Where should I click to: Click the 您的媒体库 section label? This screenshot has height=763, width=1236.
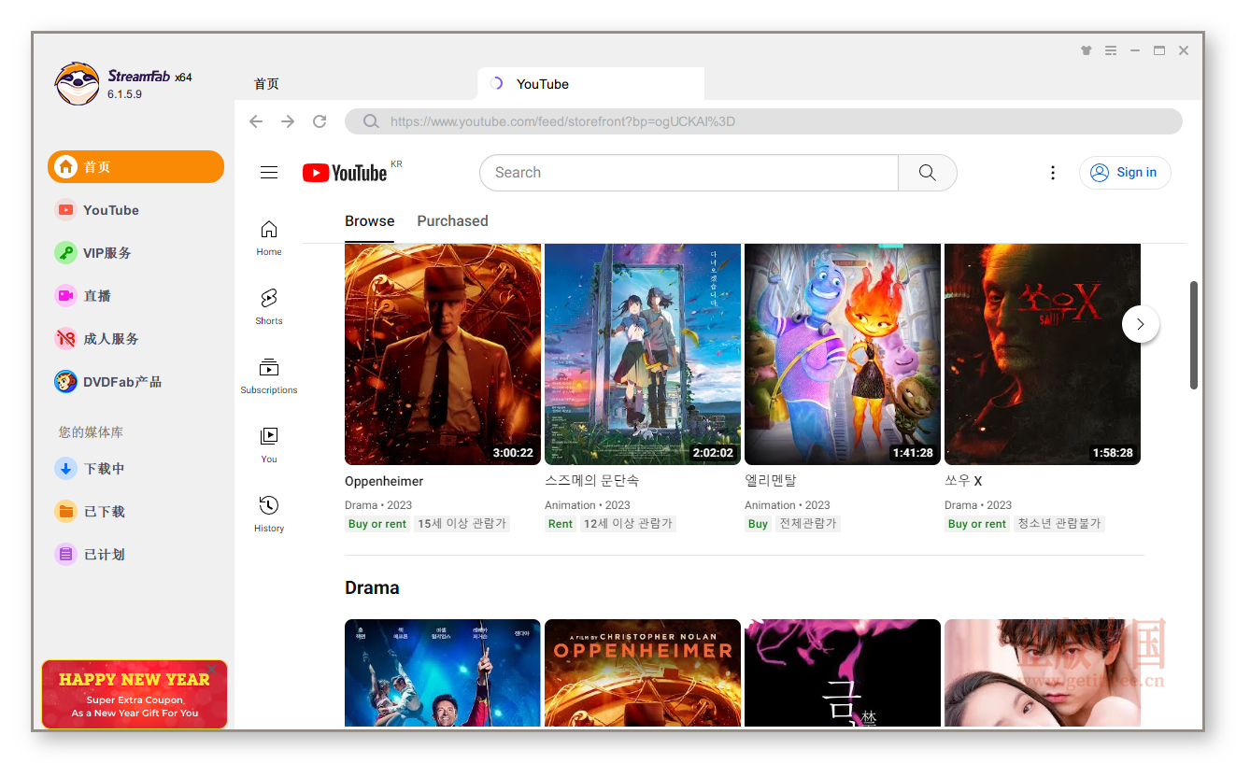[x=91, y=432]
